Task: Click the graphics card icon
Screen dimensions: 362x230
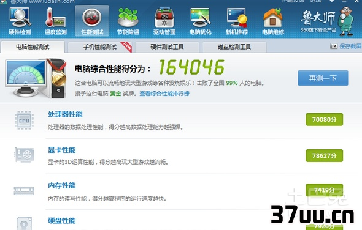Action: tap(25, 155)
